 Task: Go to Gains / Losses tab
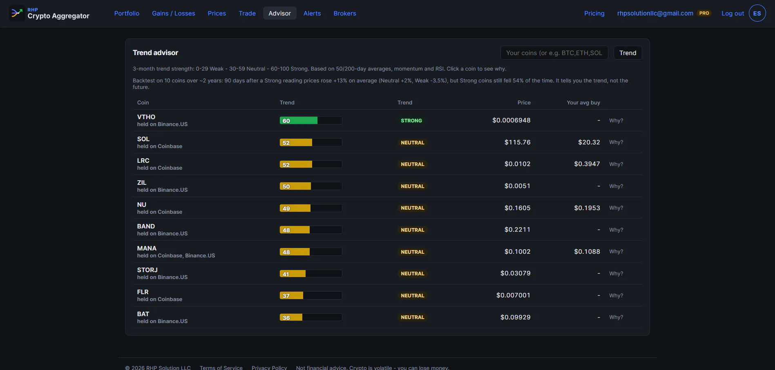pyautogui.click(x=174, y=13)
